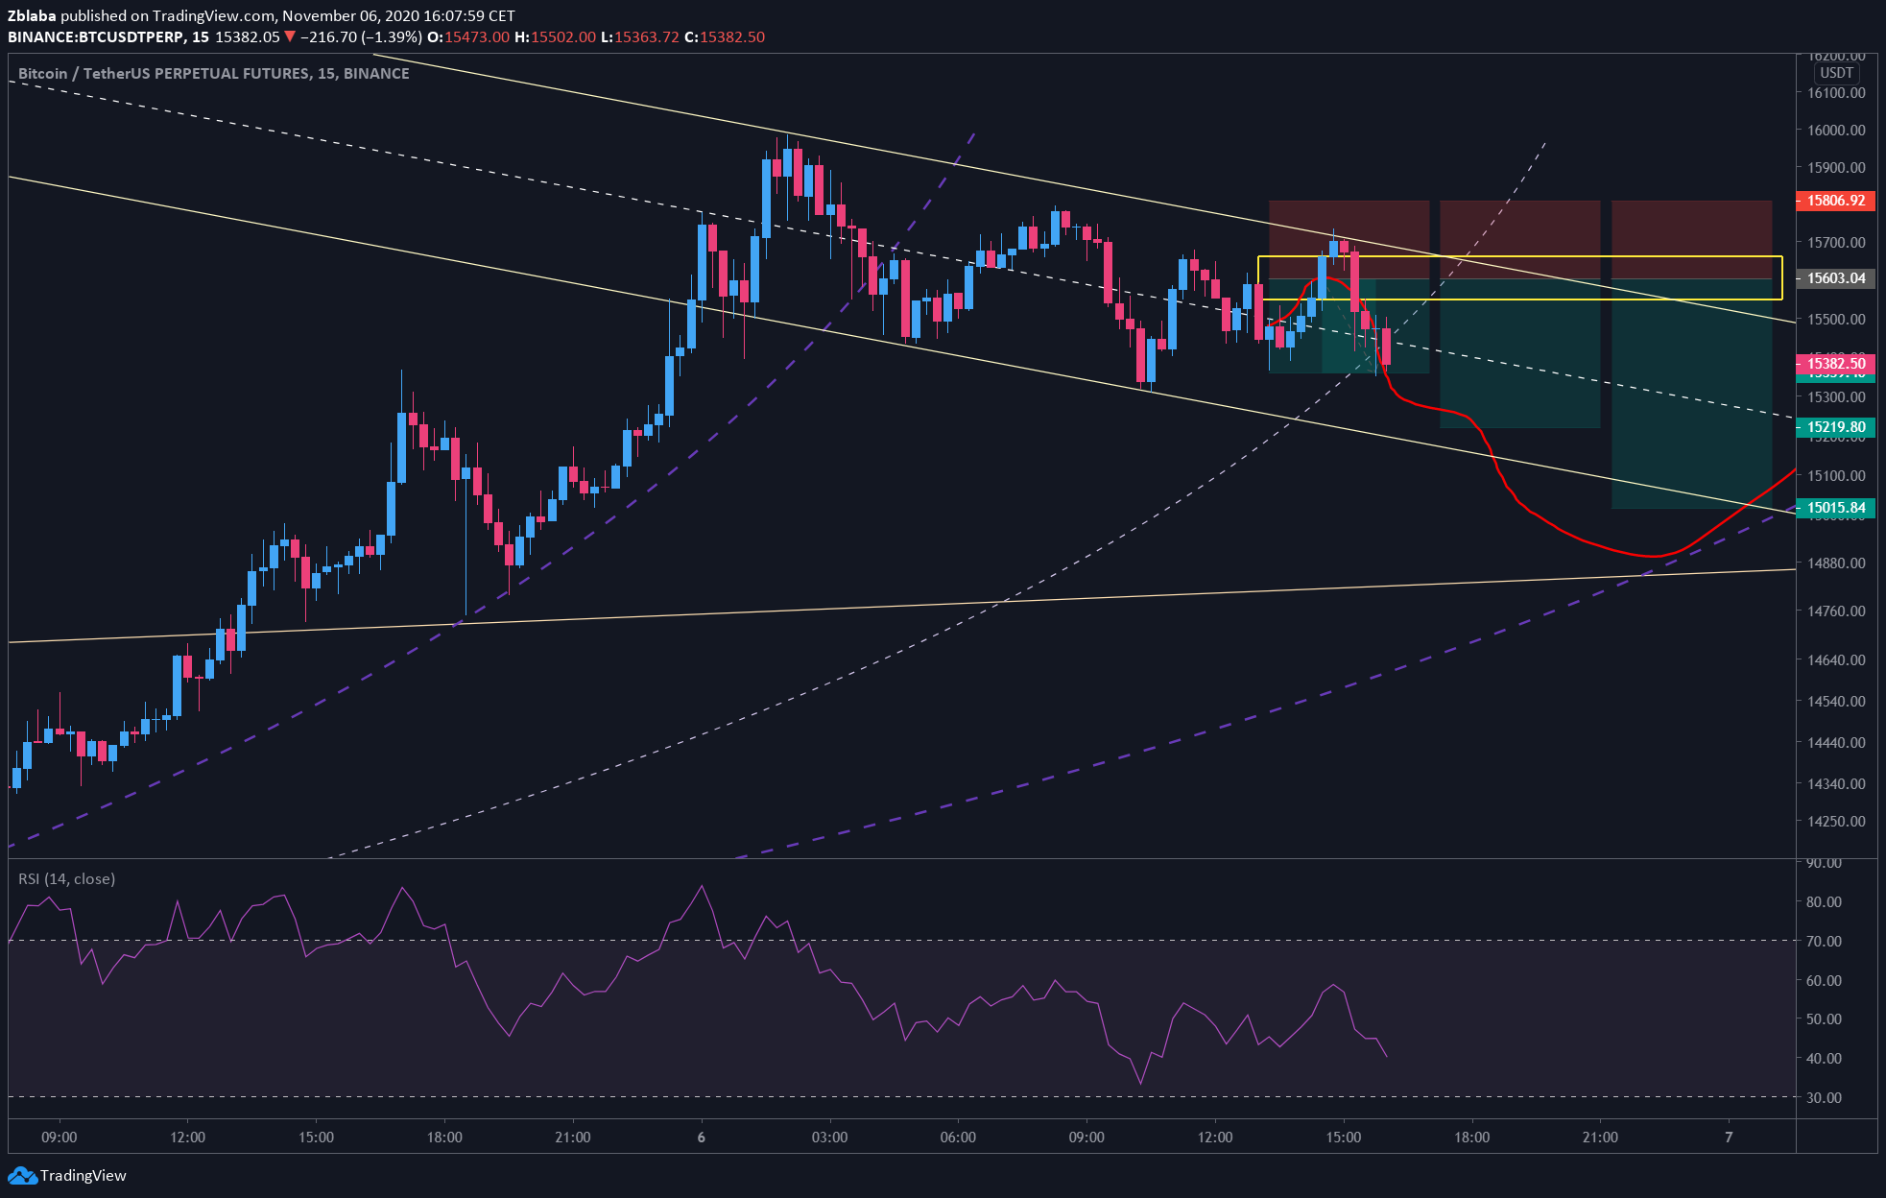This screenshot has width=1886, height=1198.
Task: Click the current price 15382.50 label
Action: (x=1835, y=363)
